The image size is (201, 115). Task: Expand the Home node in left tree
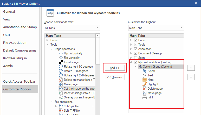pos(47,40)
